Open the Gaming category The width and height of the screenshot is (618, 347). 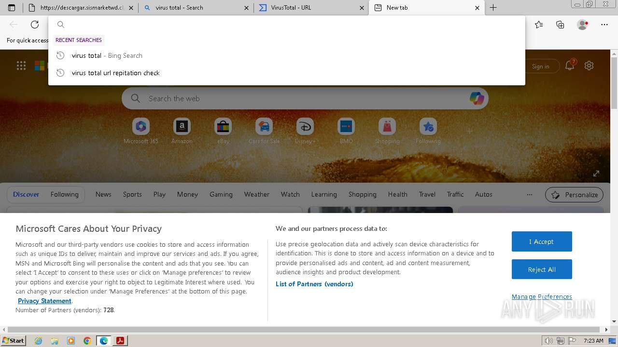pos(221,194)
